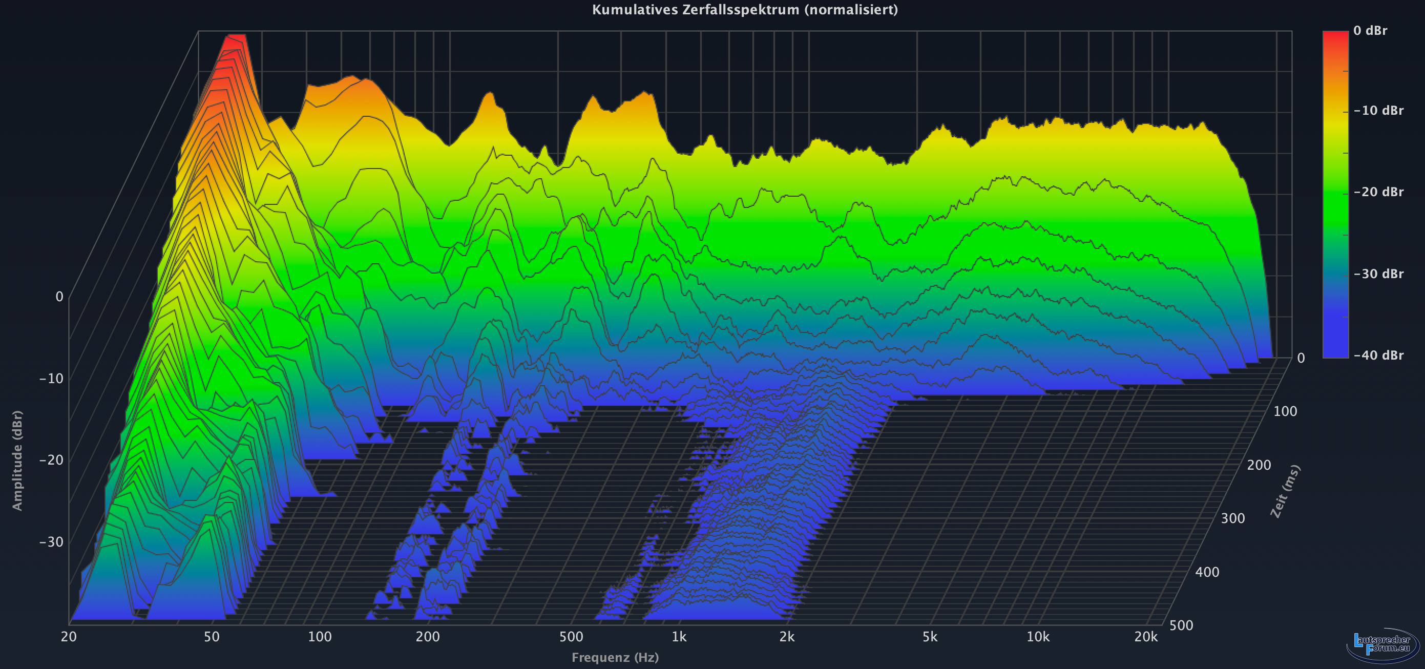Click the 300 ms time axis label
Screen dimensions: 1425x669
(1232, 518)
